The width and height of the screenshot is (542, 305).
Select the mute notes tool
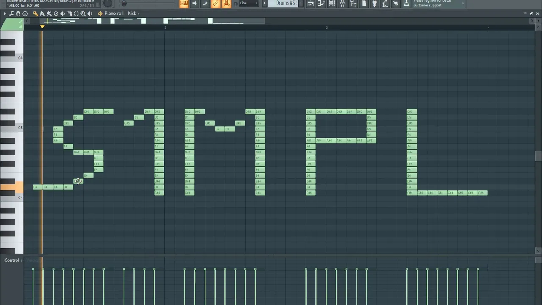[63, 14]
